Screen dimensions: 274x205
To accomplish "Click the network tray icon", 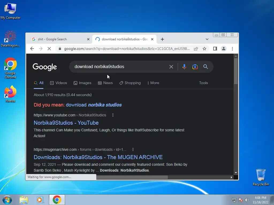I will point(234,200).
